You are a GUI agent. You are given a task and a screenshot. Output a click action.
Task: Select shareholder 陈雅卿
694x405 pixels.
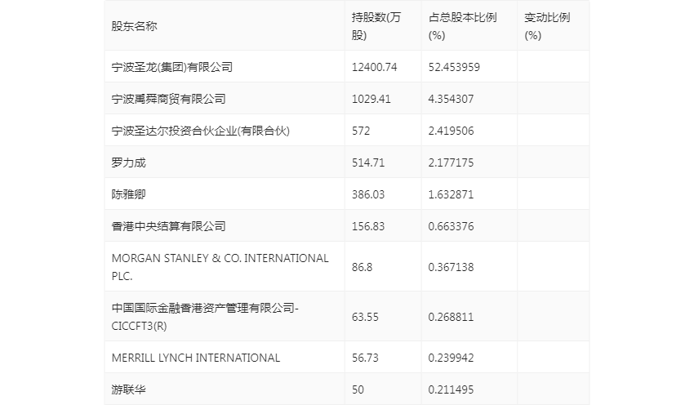[128, 194]
